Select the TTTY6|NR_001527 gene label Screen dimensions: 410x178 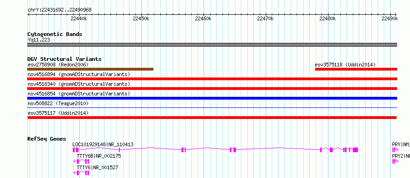97,167
